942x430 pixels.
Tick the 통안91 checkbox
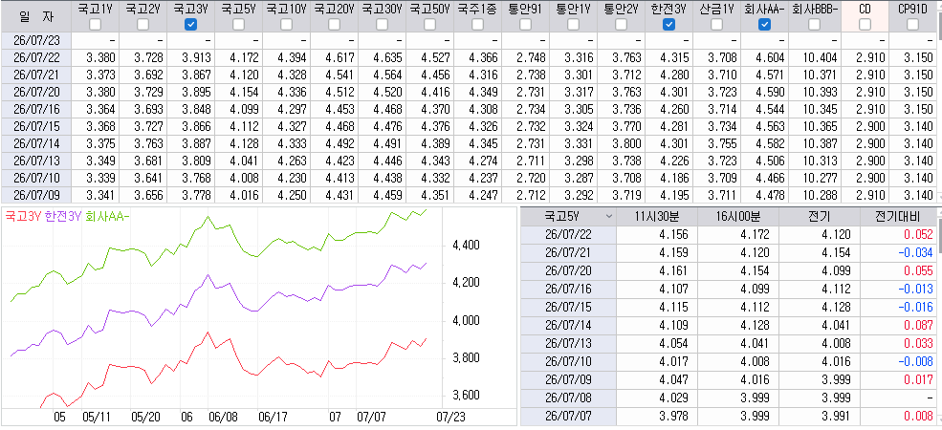(x=526, y=24)
